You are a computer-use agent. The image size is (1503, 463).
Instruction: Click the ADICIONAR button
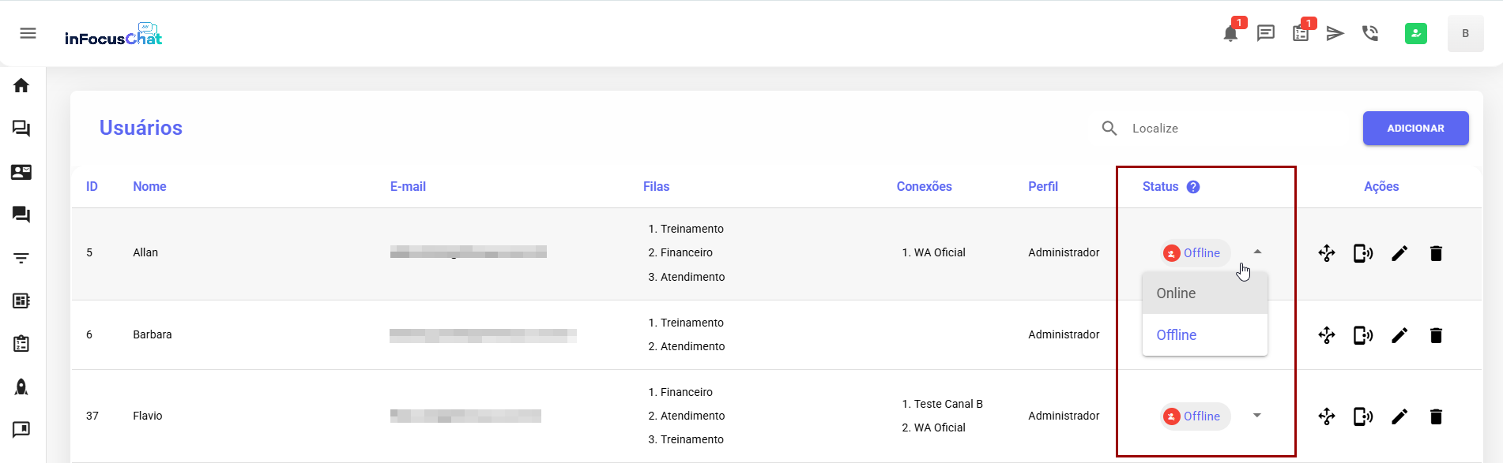pos(1415,129)
